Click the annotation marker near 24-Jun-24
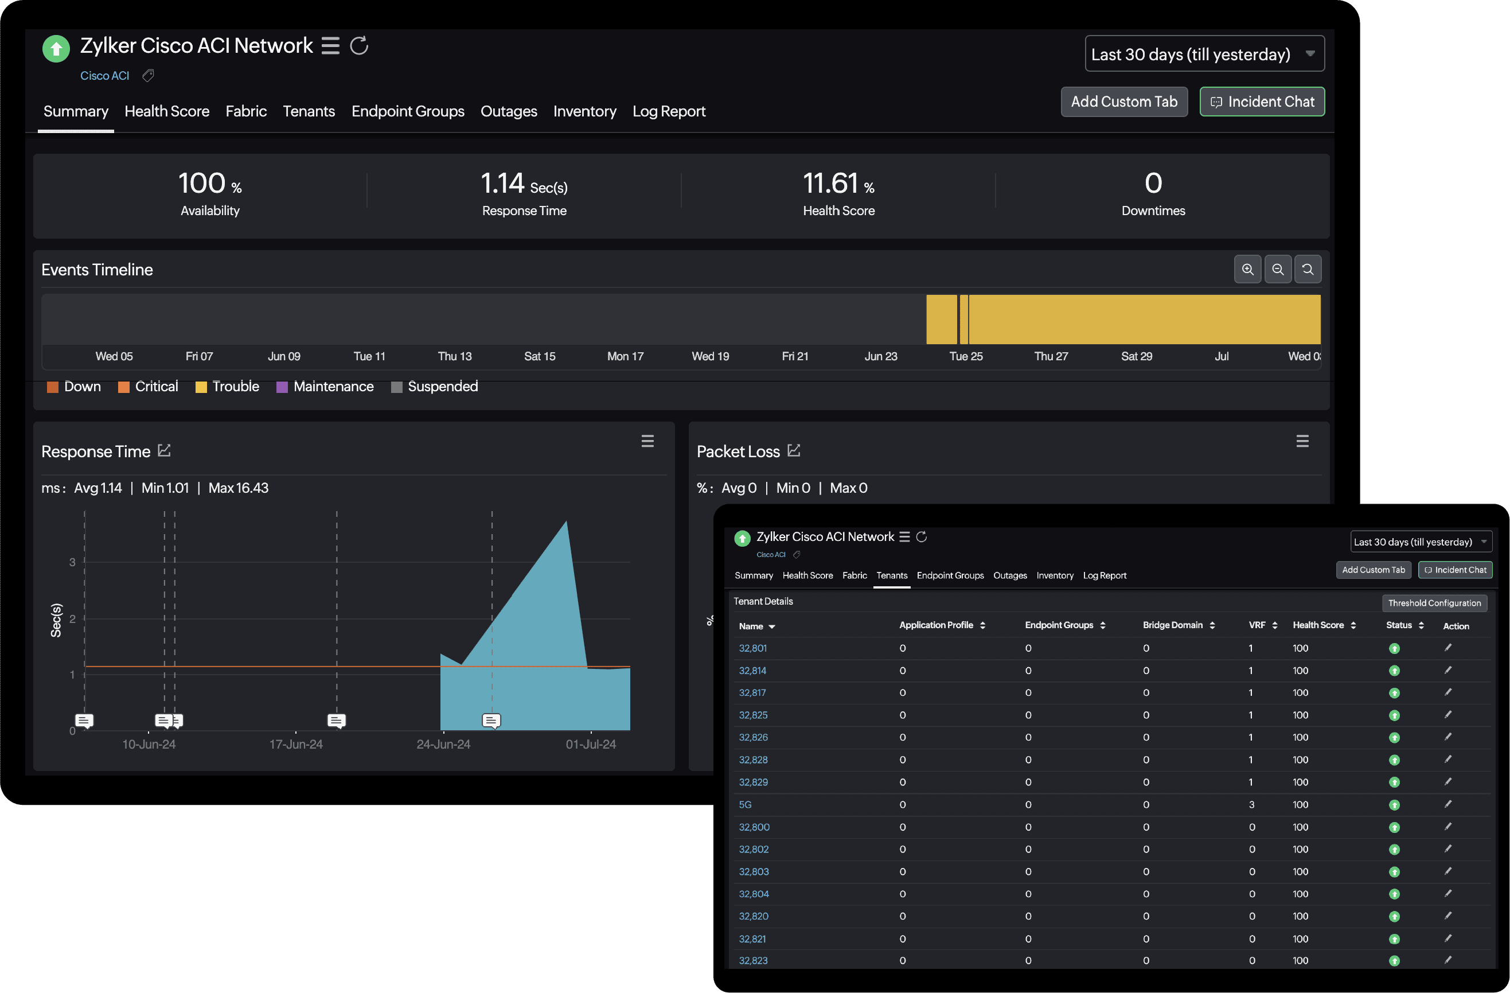The height and width of the screenshot is (993, 1510). pyautogui.click(x=491, y=721)
